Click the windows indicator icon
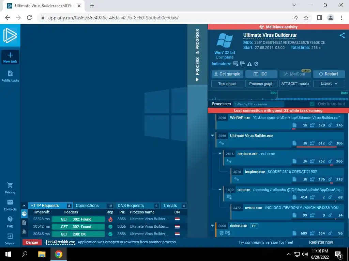The image size is (349, 261). (x=243, y=64)
